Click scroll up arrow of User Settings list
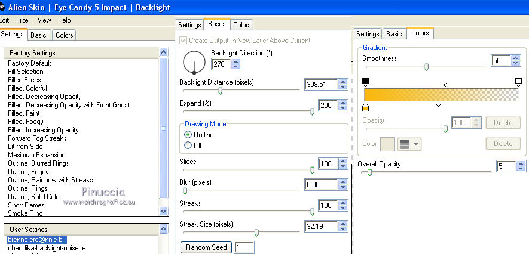The height and width of the screenshot is (254, 529). click(163, 229)
